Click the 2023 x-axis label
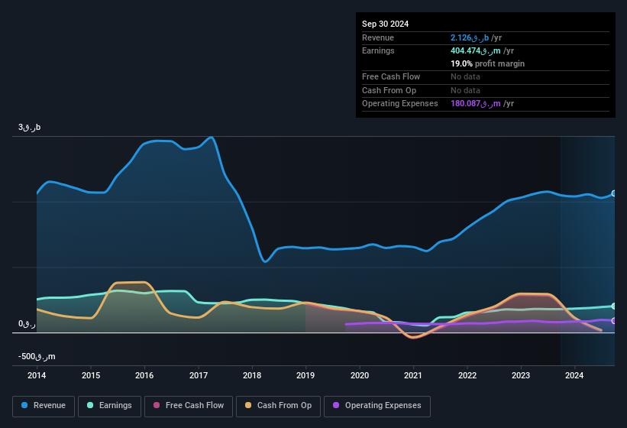 click(x=521, y=375)
